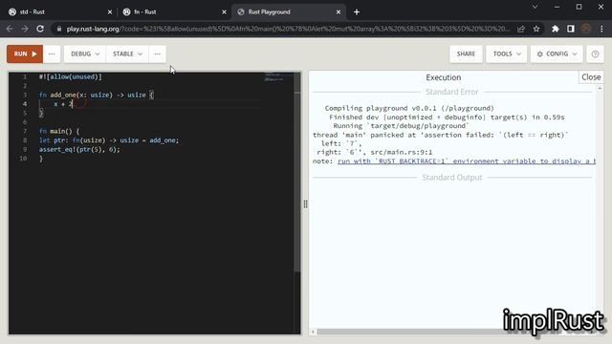Click the assert_eq! line in editor
The image size is (612, 344).
pyautogui.click(x=79, y=149)
